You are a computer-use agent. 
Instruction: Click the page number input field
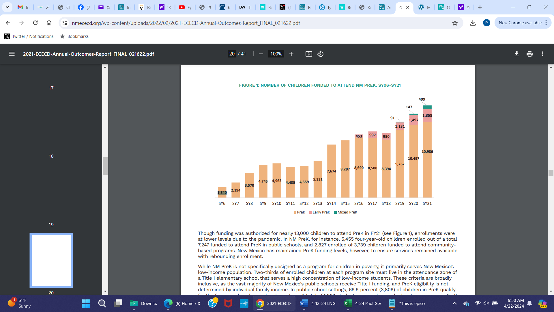(232, 54)
